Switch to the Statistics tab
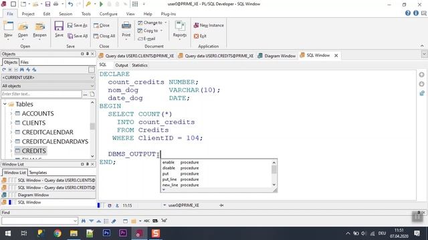The width and height of the screenshot is (428, 240). pos(140,65)
